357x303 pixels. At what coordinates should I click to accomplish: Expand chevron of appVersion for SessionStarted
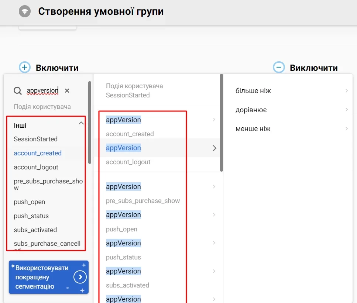point(214,120)
